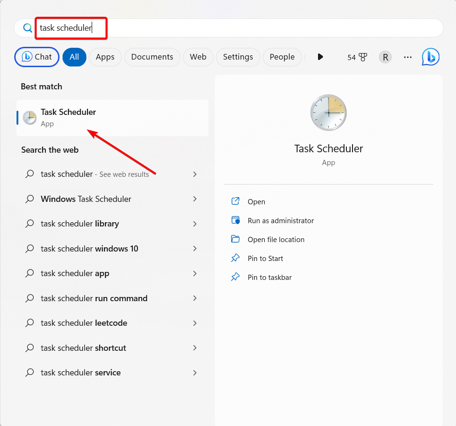The image size is (456, 426).
Task: Expand the 'task scheduler shortcut' chevron
Action: [x=195, y=348]
